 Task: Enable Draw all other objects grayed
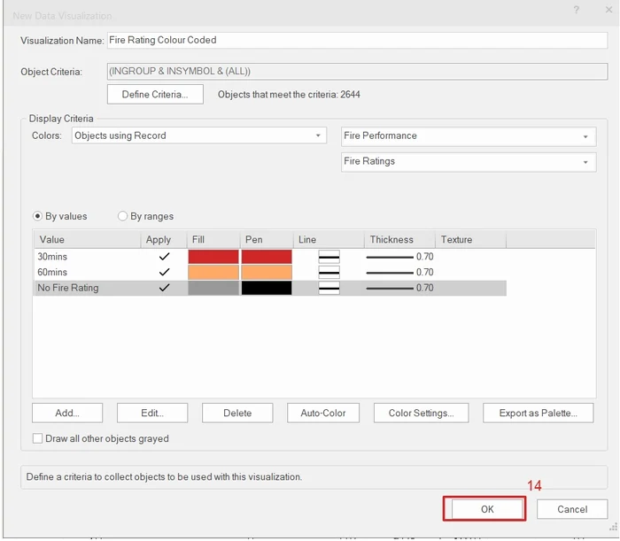[38, 438]
